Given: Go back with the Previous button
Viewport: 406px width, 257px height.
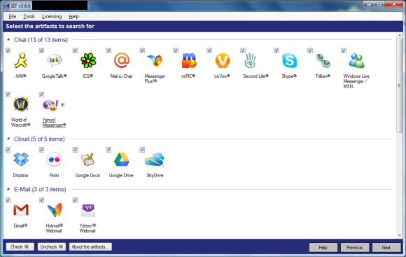Looking at the screenshot, I should [354, 247].
